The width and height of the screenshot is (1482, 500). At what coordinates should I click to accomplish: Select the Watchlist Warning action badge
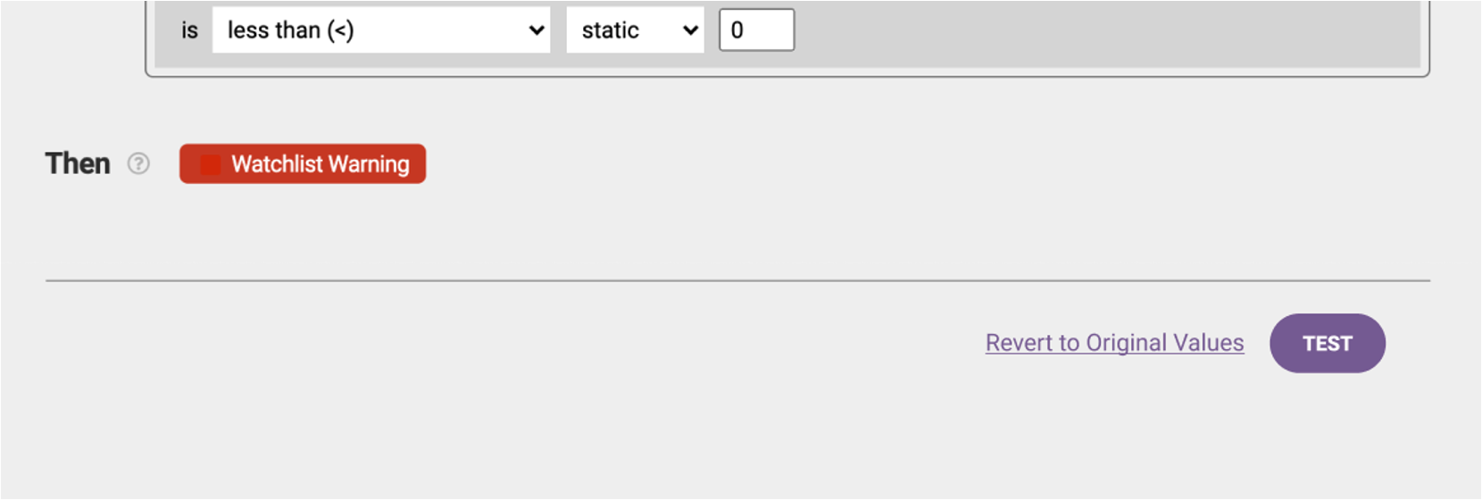303,163
